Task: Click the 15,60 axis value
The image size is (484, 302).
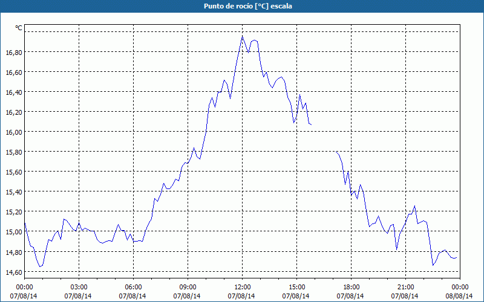Action: point(14,172)
